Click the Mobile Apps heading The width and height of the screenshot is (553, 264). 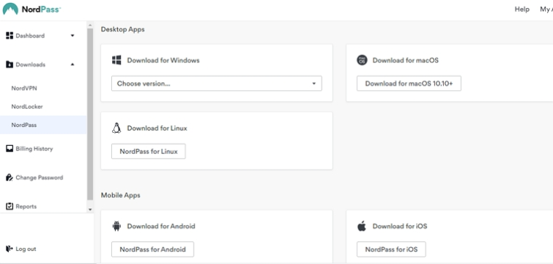click(121, 195)
